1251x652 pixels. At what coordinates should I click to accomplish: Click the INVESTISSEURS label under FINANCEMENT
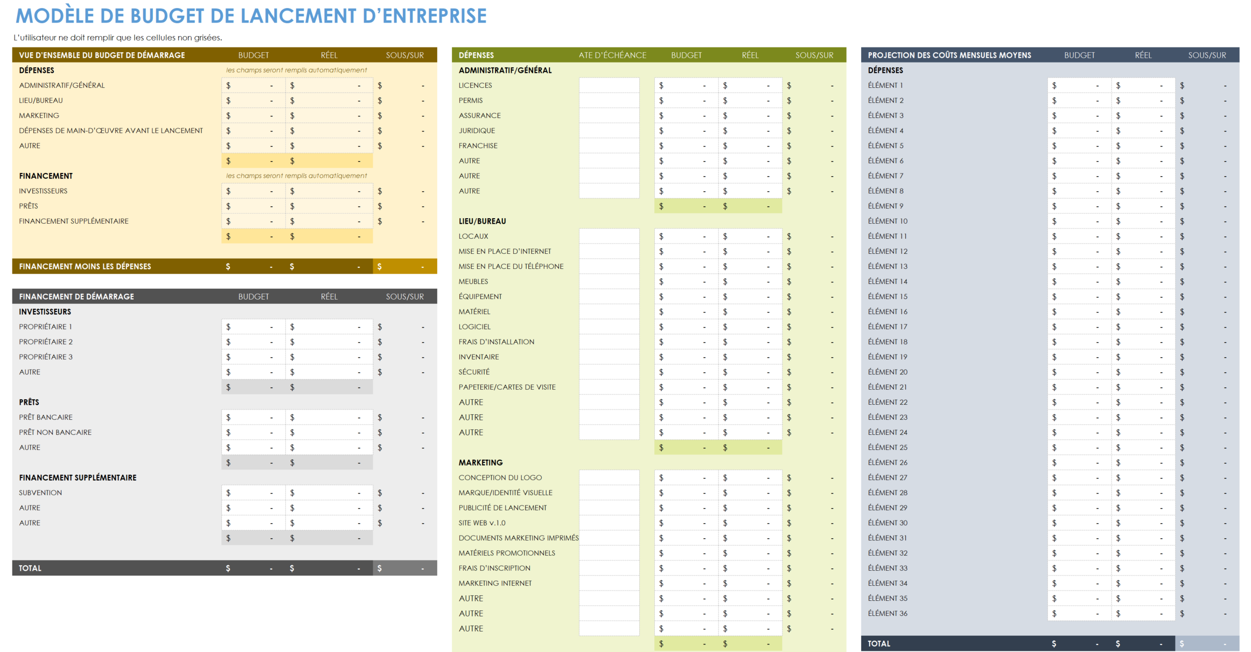[43, 191]
